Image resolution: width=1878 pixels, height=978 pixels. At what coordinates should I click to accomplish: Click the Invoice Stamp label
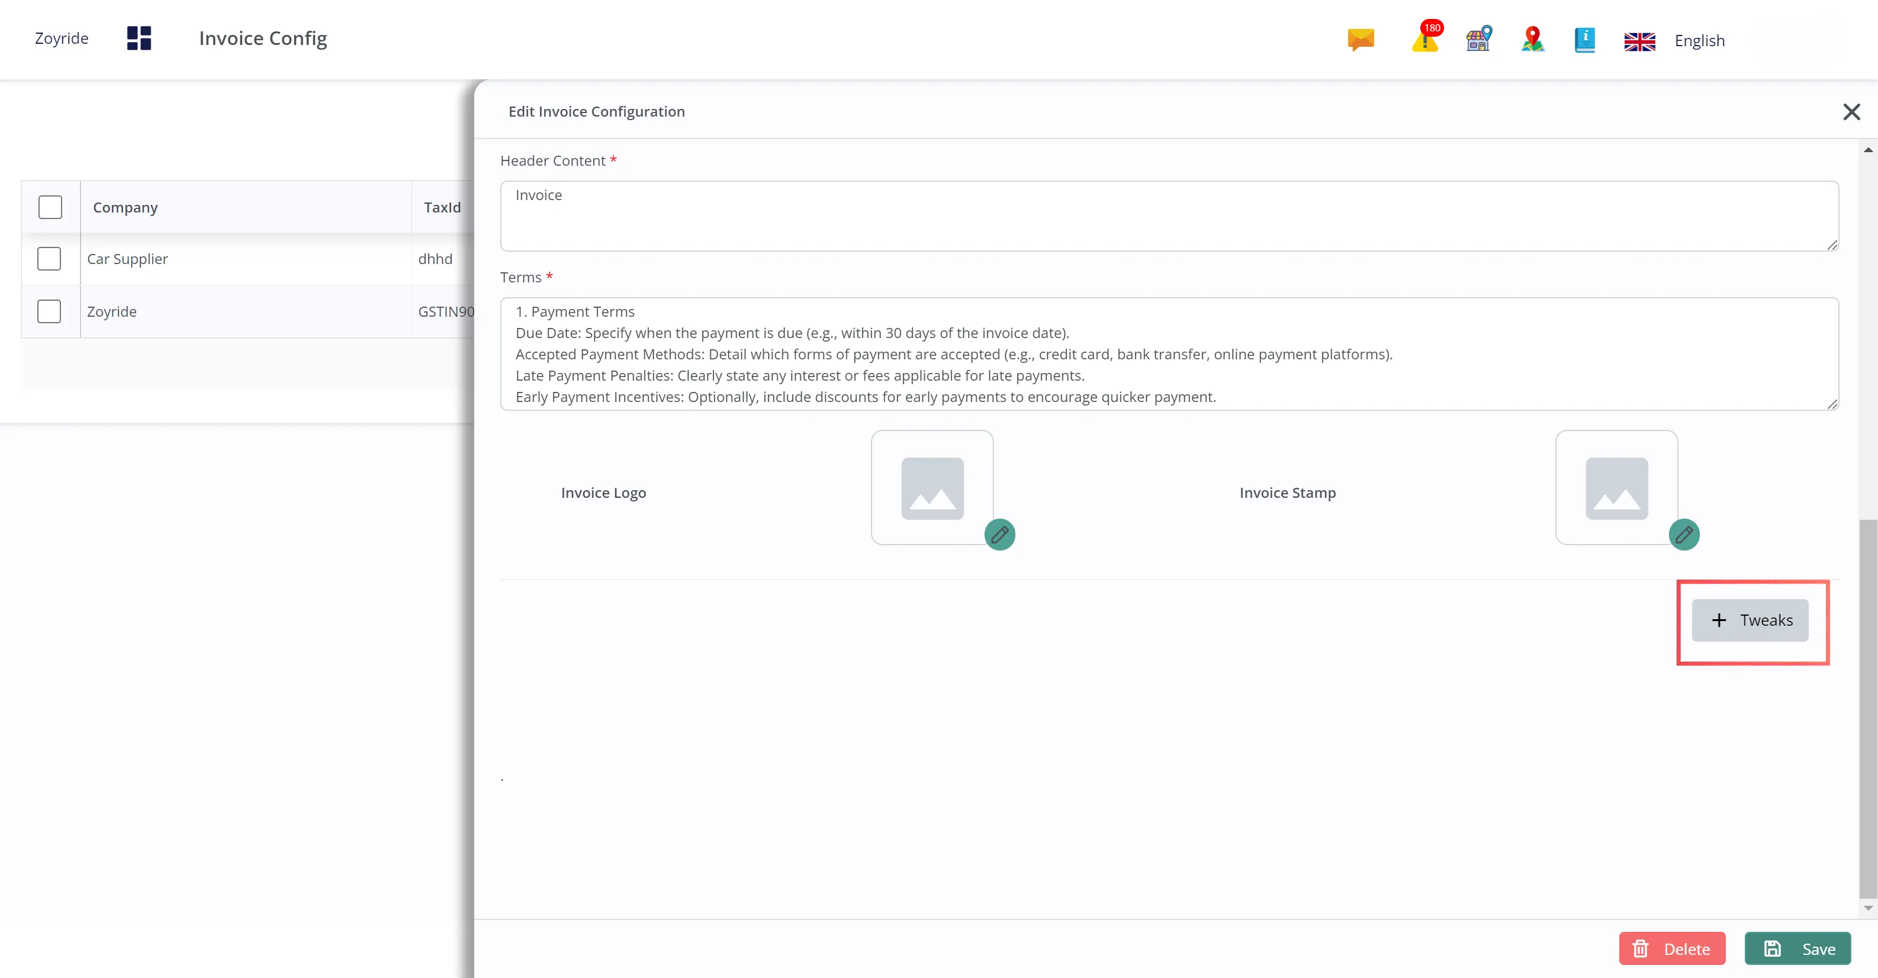pos(1288,493)
